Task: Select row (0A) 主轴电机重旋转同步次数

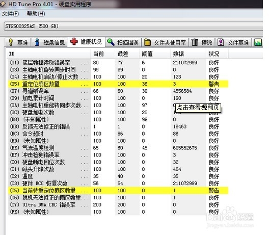Action: [118, 105]
